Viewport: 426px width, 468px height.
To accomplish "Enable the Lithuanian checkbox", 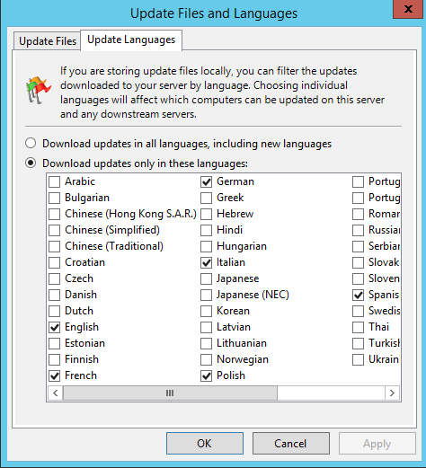I will pos(207,343).
